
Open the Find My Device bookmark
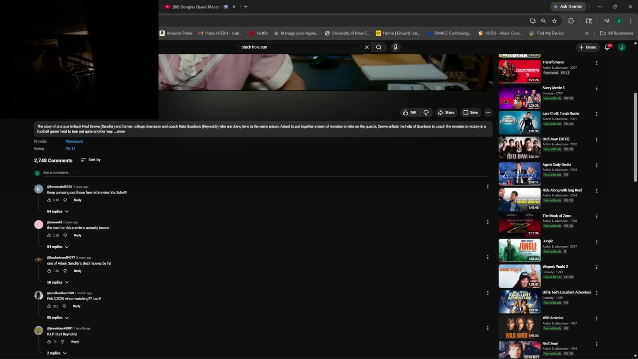click(546, 33)
